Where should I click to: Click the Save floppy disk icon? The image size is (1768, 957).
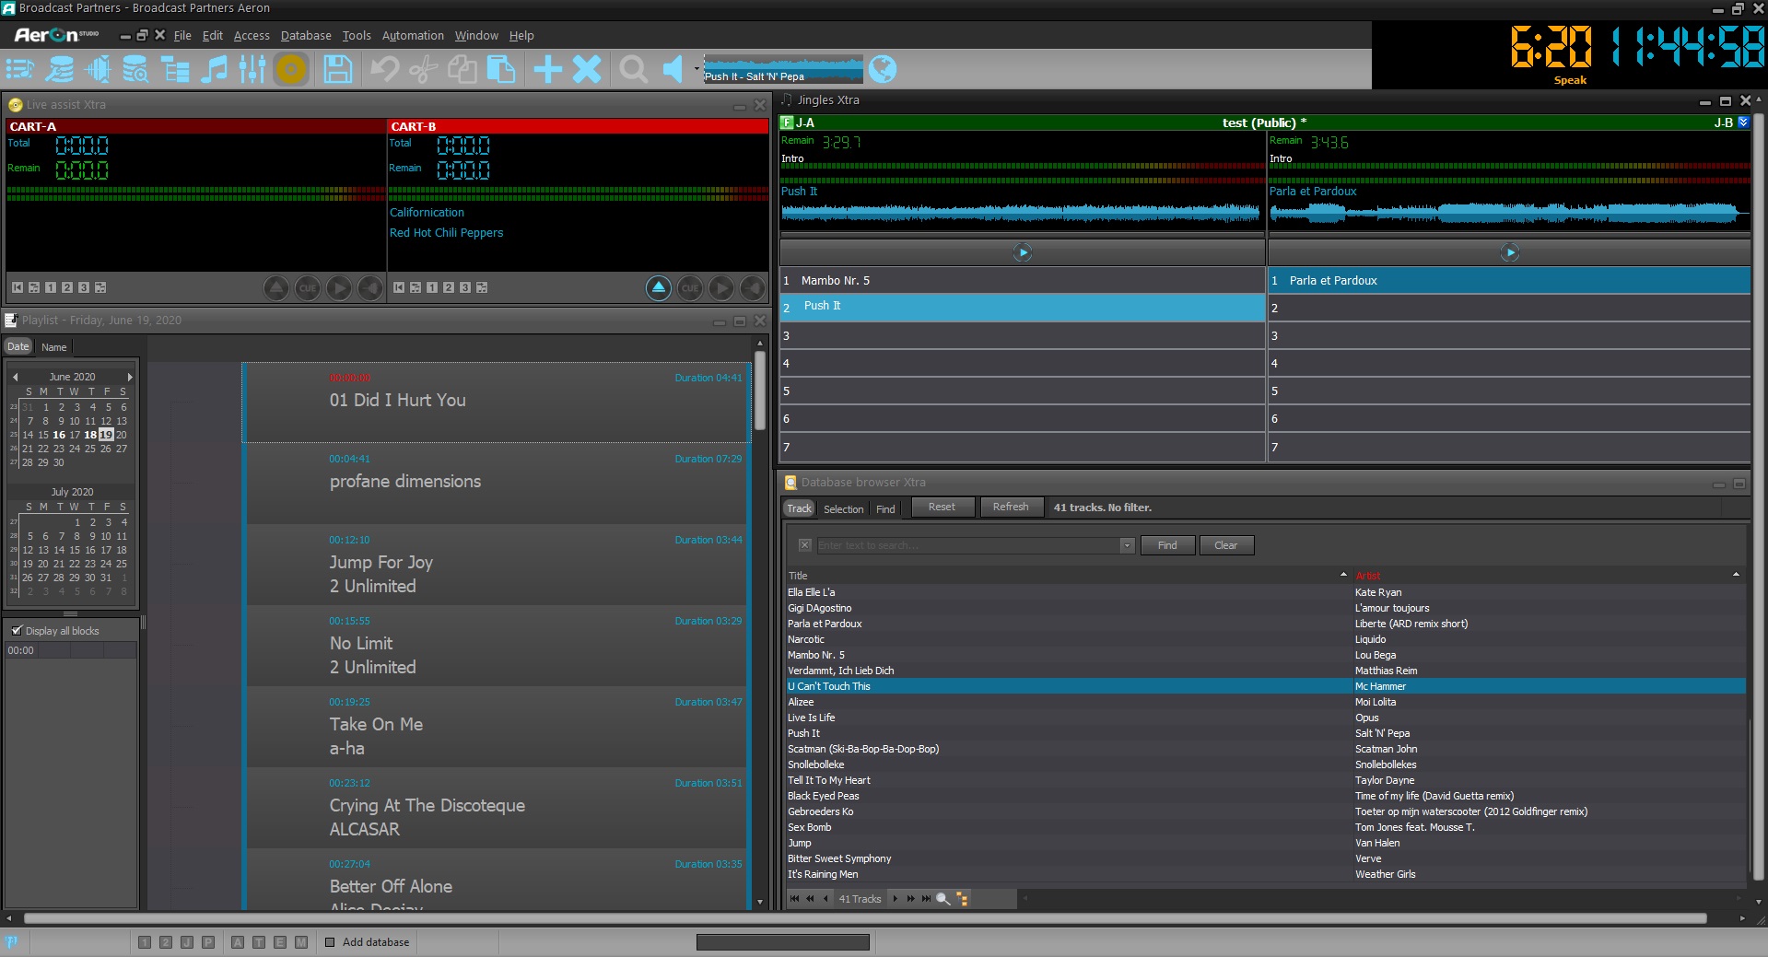point(337,69)
